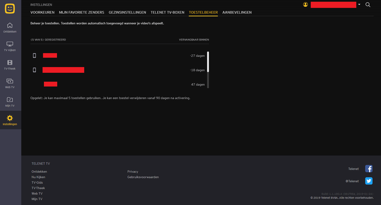Click the redacted account name

tap(333, 5)
